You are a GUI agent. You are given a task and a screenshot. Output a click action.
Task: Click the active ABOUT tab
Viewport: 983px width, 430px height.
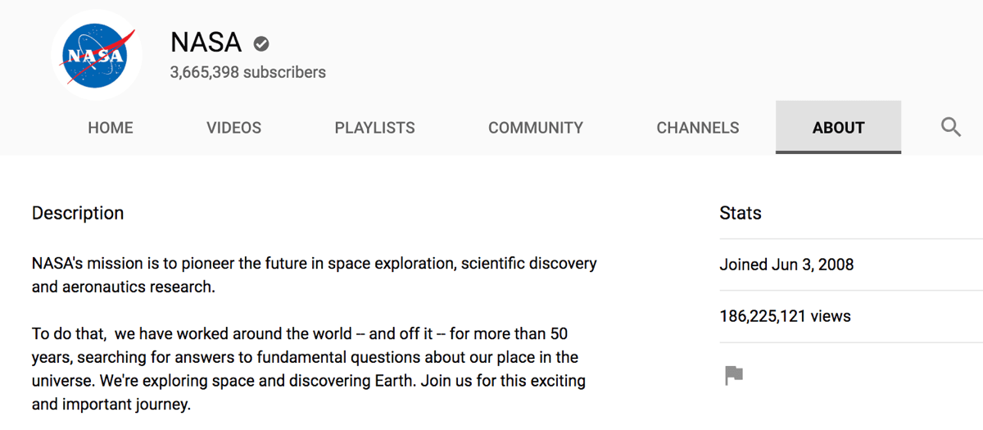[x=838, y=128]
